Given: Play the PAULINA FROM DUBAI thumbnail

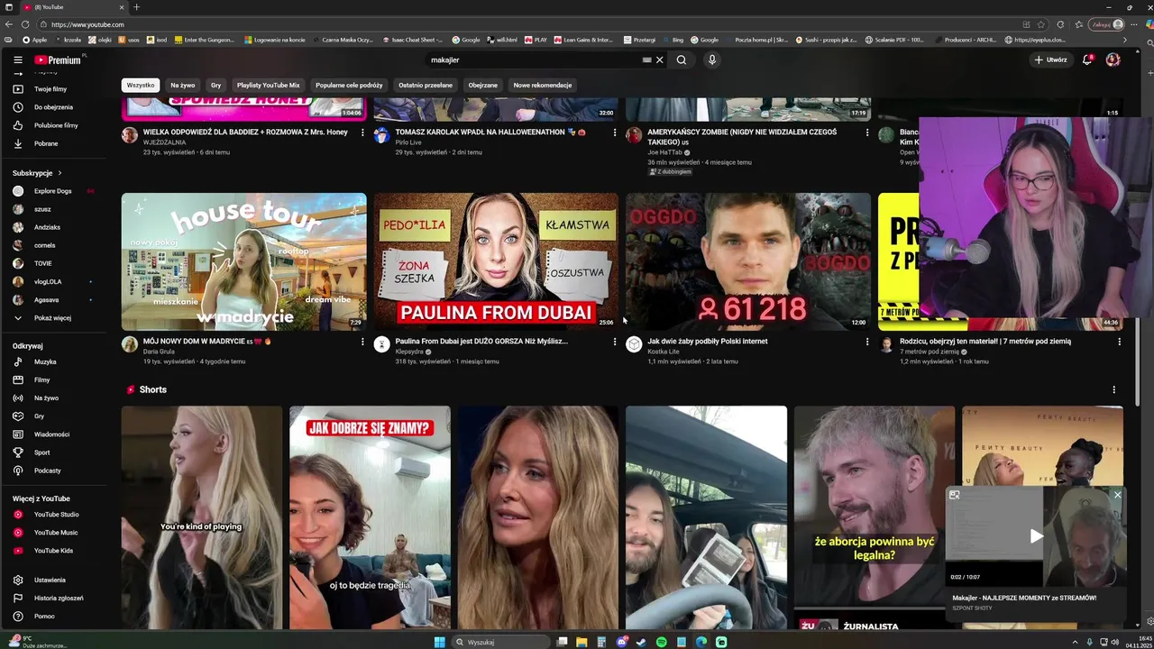Looking at the screenshot, I should (497, 261).
